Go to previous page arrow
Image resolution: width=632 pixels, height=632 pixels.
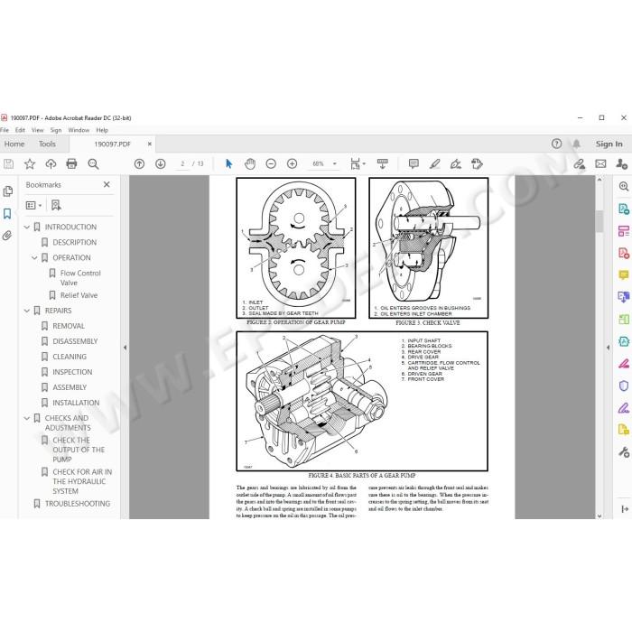tap(139, 164)
